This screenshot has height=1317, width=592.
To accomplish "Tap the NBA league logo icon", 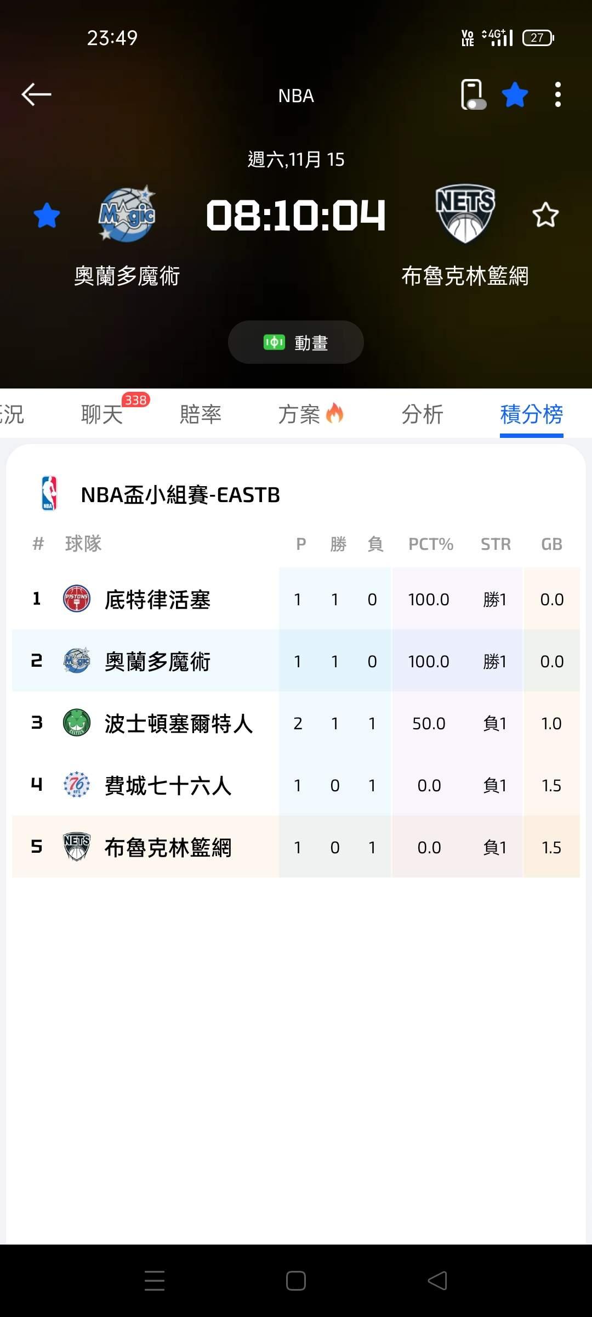I will click(x=49, y=493).
